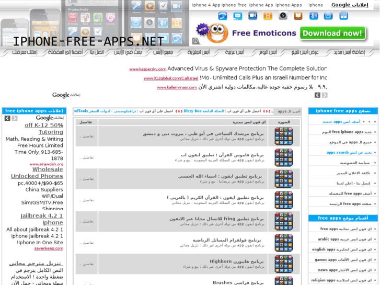
Task: Click سياسة الخصوصية in right sidebar
Action: click(x=354, y=163)
